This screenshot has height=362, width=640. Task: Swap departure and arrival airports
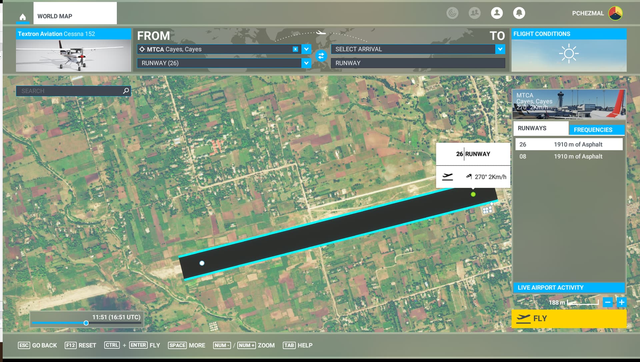click(x=321, y=56)
